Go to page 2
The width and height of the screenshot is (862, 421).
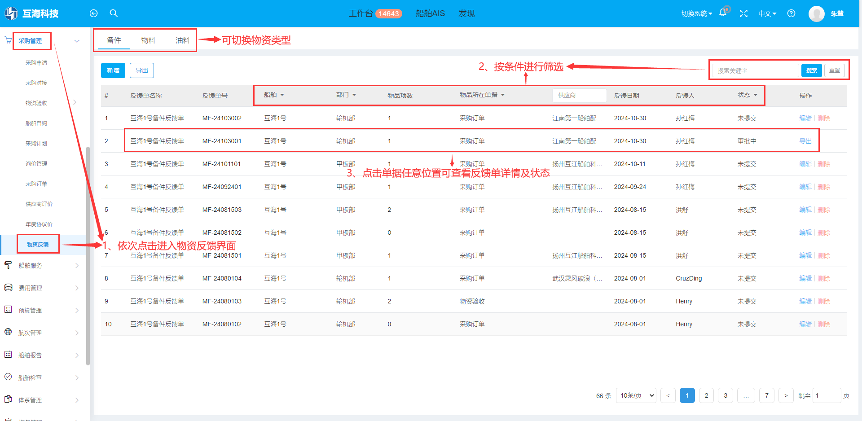point(706,395)
